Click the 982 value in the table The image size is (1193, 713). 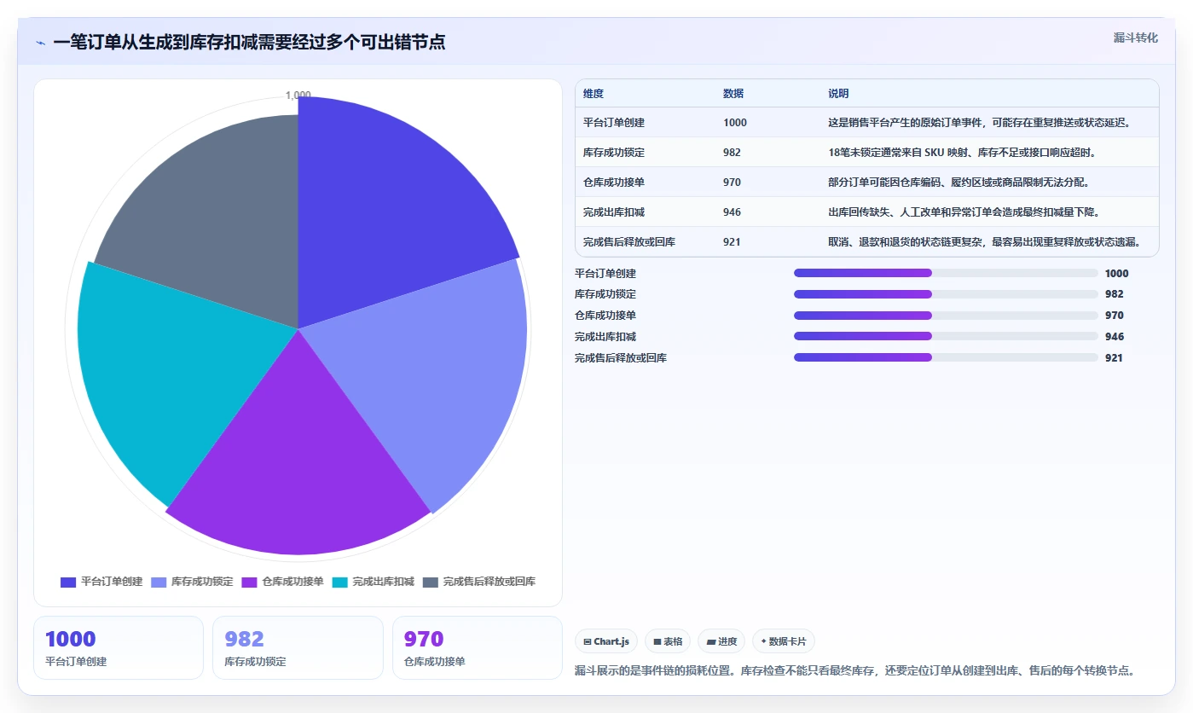(x=732, y=153)
